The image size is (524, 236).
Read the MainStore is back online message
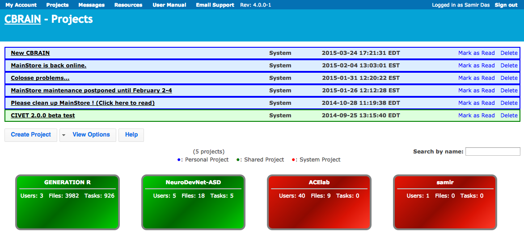(x=48, y=66)
